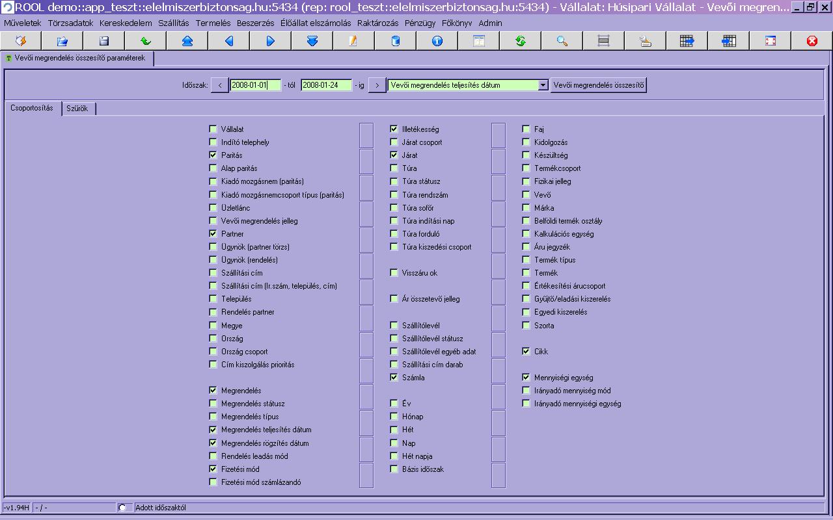Enable the Vállalat checkbox
833x520 pixels.
tap(213, 129)
